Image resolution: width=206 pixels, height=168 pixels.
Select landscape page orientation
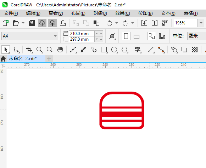[137, 37]
